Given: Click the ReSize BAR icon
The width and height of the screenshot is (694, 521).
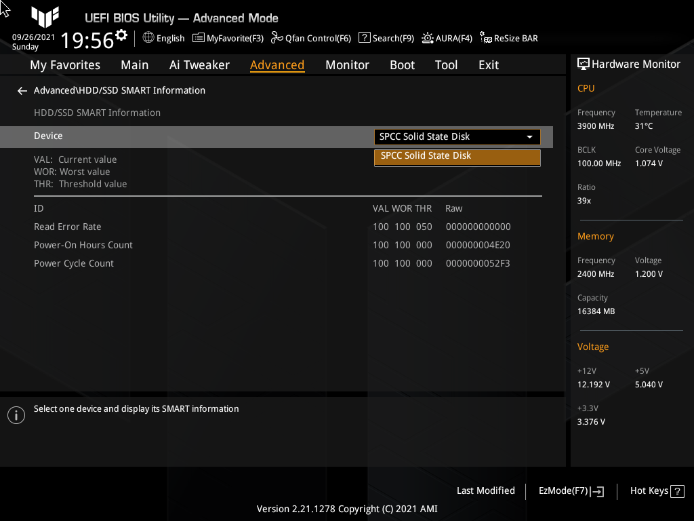Looking at the screenshot, I should pos(508,39).
